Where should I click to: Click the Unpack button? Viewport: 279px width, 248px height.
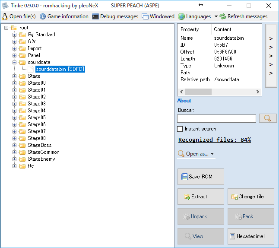(201, 216)
